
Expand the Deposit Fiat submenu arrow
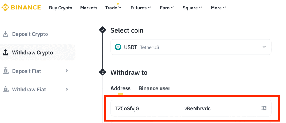pyautogui.click(x=67, y=71)
